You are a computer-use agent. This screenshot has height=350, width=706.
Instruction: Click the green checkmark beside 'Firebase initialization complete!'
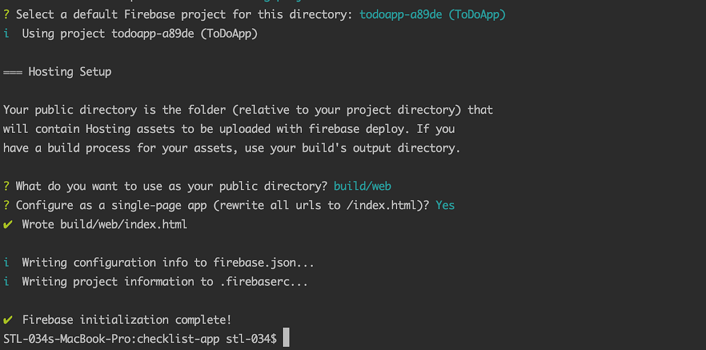tap(8, 320)
